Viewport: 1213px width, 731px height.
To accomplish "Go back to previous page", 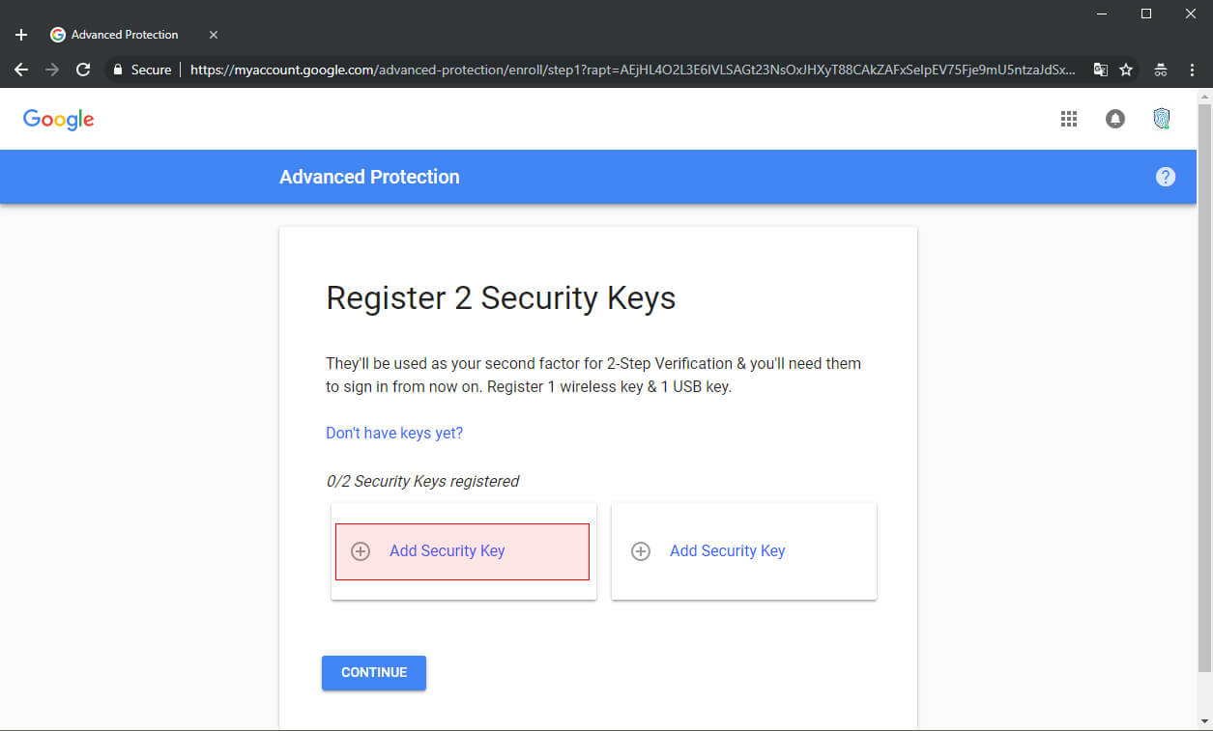I will pyautogui.click(x=21, y=70).
